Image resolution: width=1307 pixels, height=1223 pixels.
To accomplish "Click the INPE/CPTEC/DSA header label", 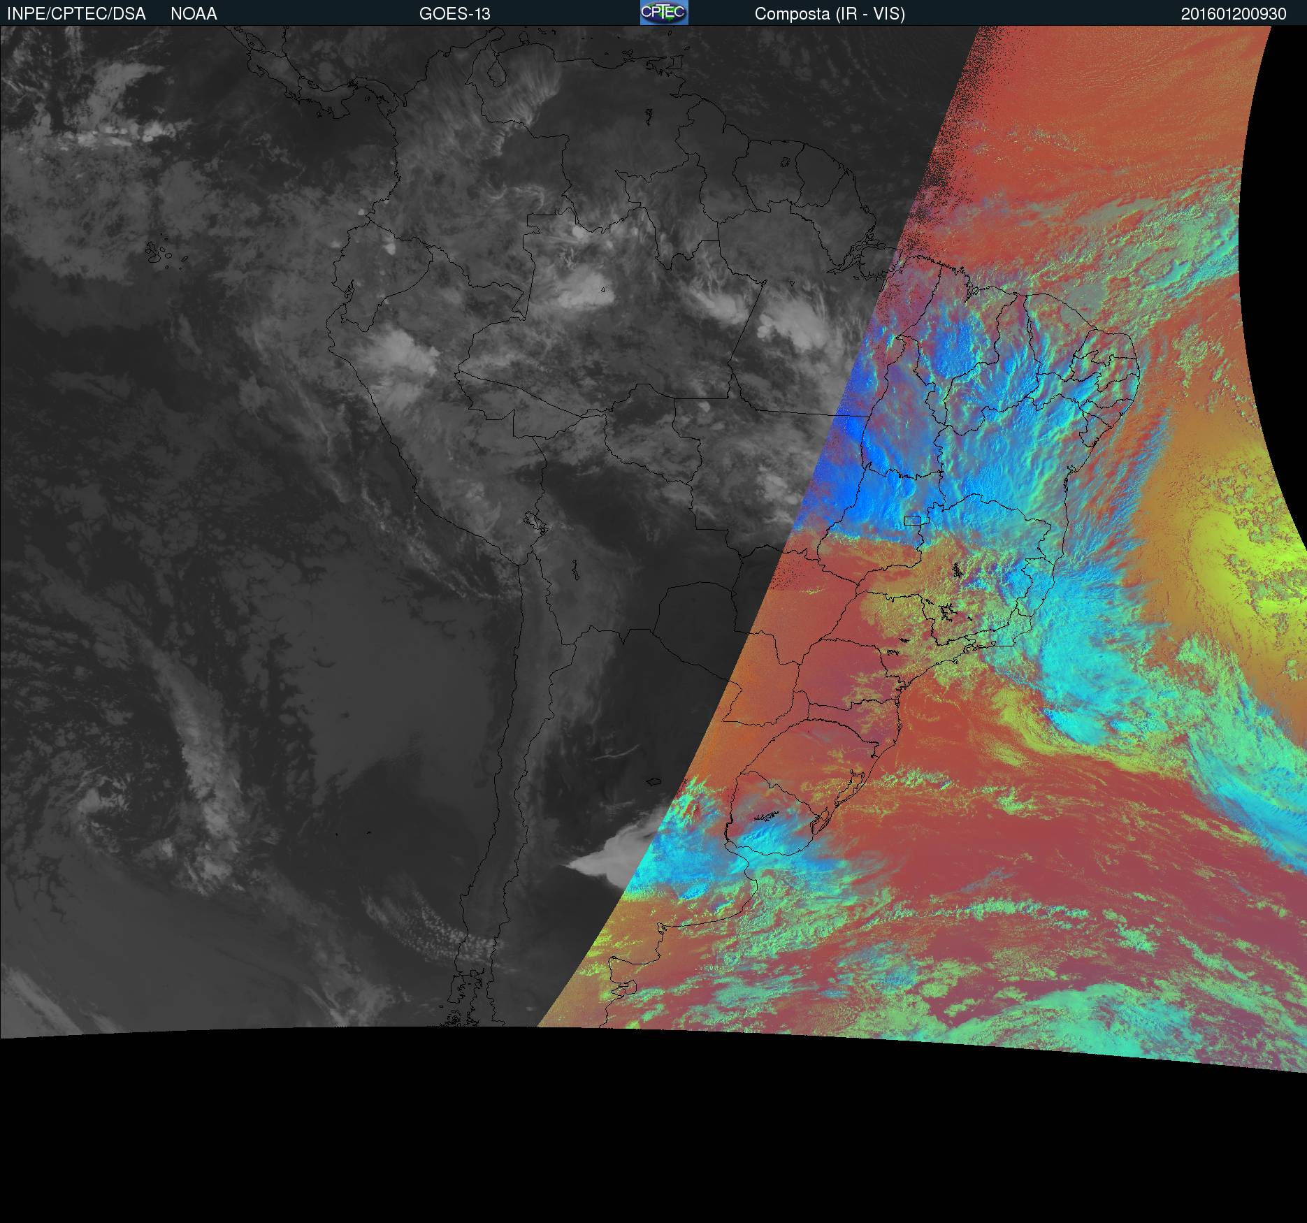I will [x=76, y=13].
